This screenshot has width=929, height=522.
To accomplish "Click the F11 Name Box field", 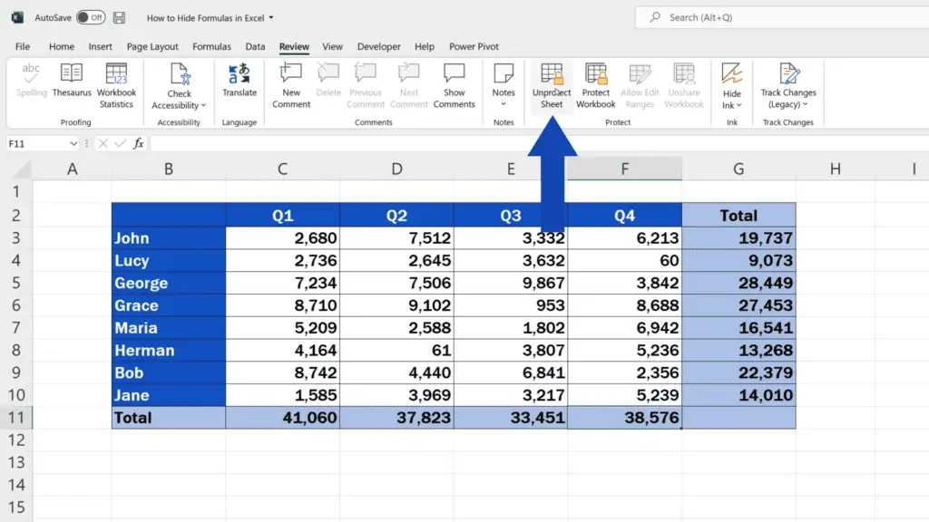I will pyautogui.click(x=36, y=143).
